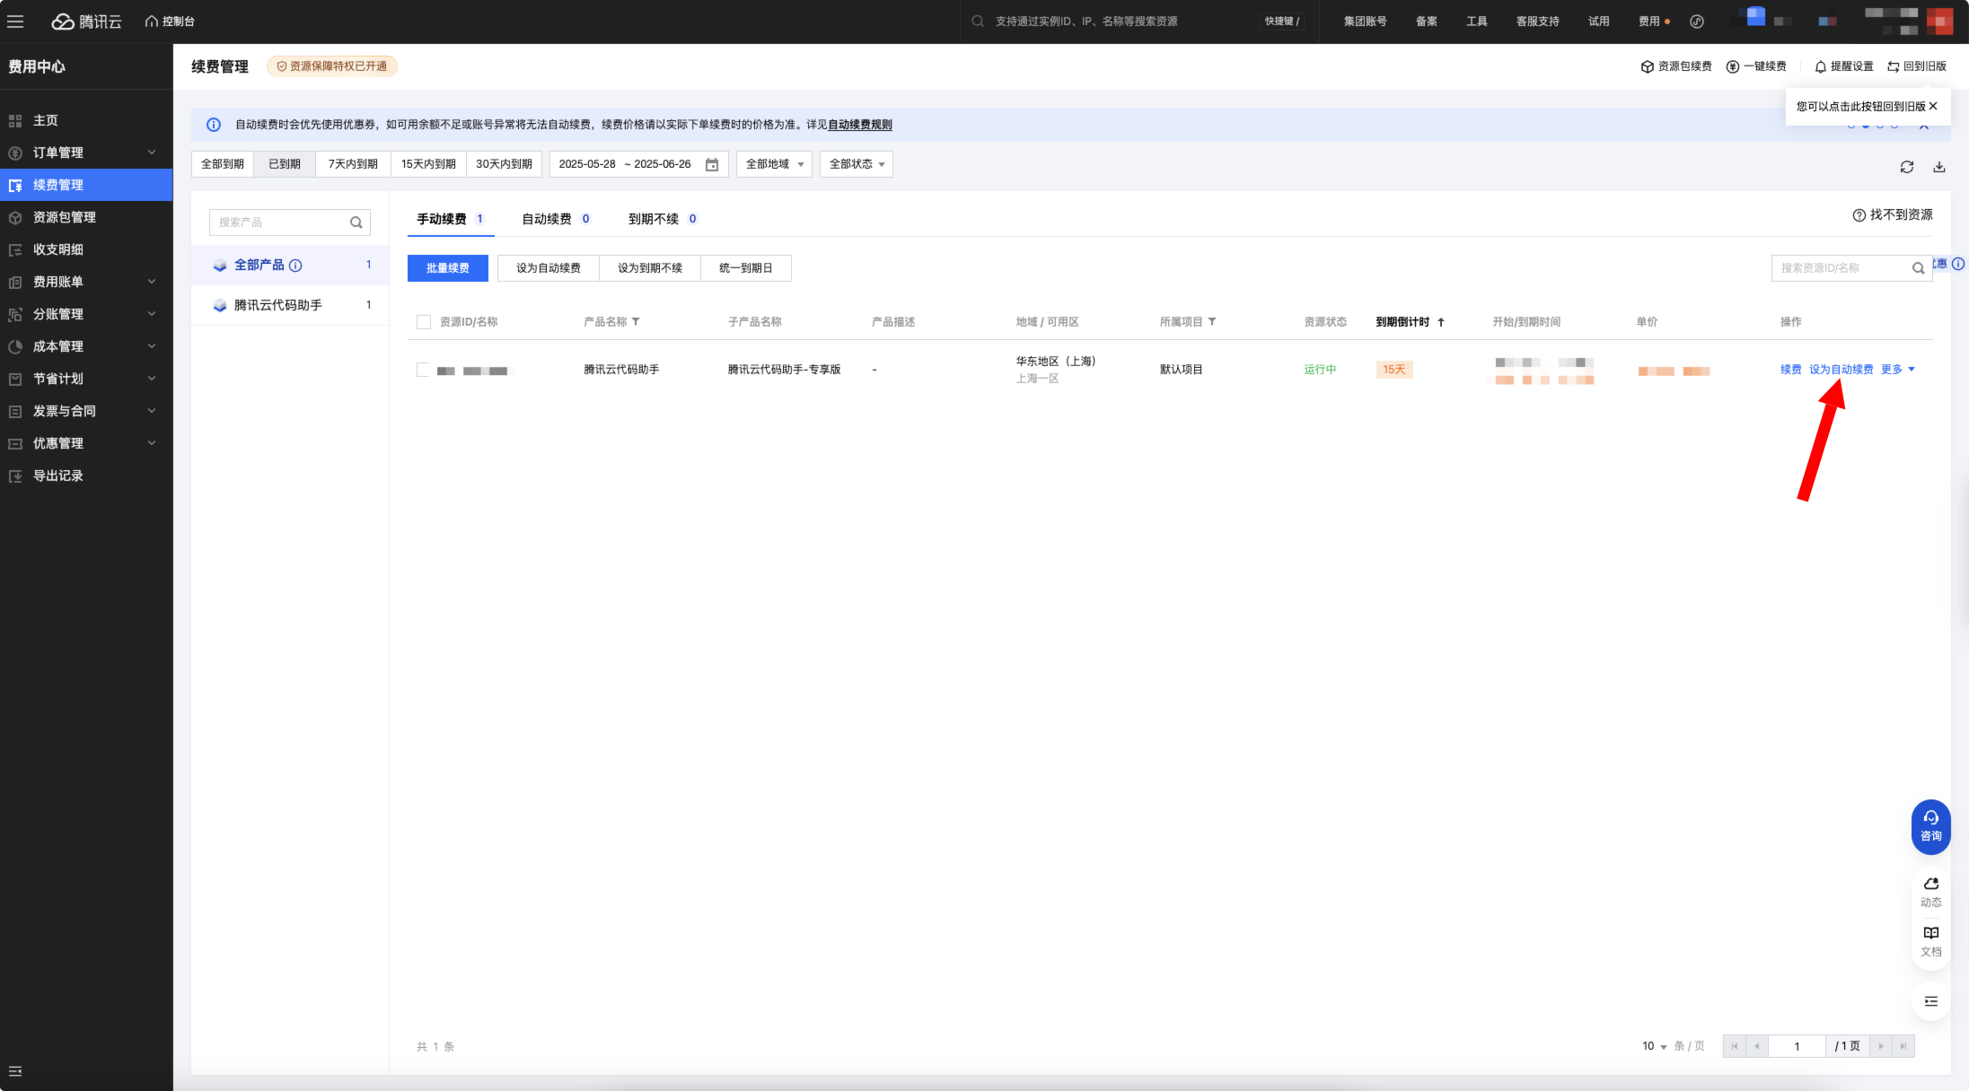
Task: Click the 文档 docs icon
Action: [x=1930, y=940]
